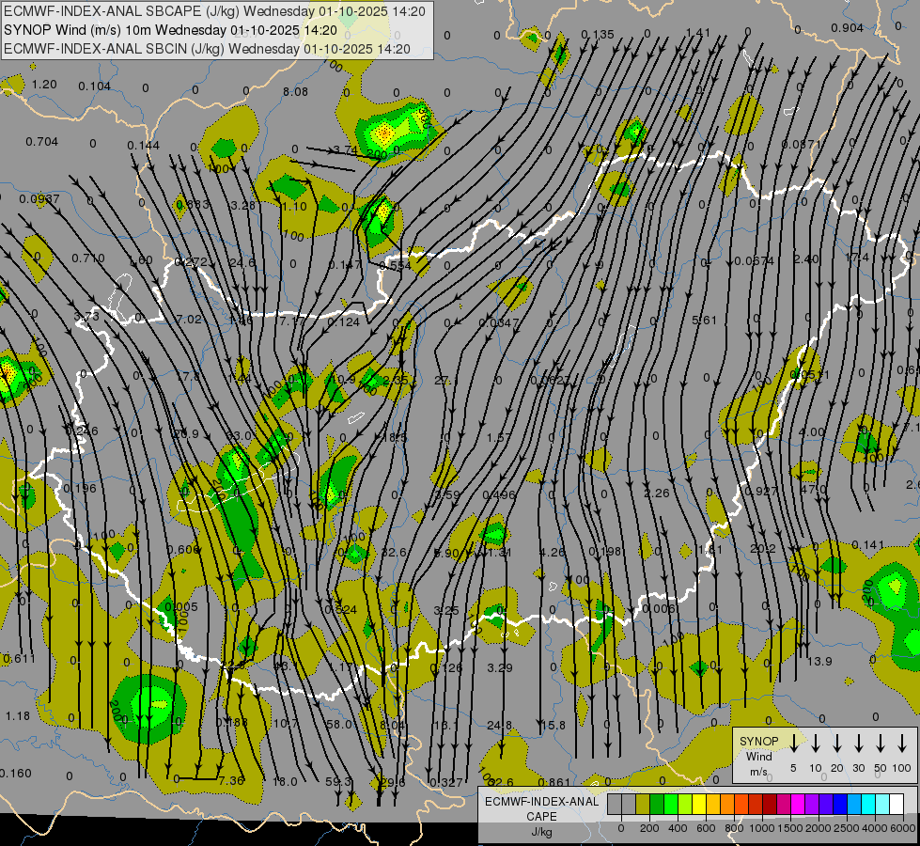Click the 8.08 value on the map
920x846 pixels.
pyautogui.click(x=295, y=92)
